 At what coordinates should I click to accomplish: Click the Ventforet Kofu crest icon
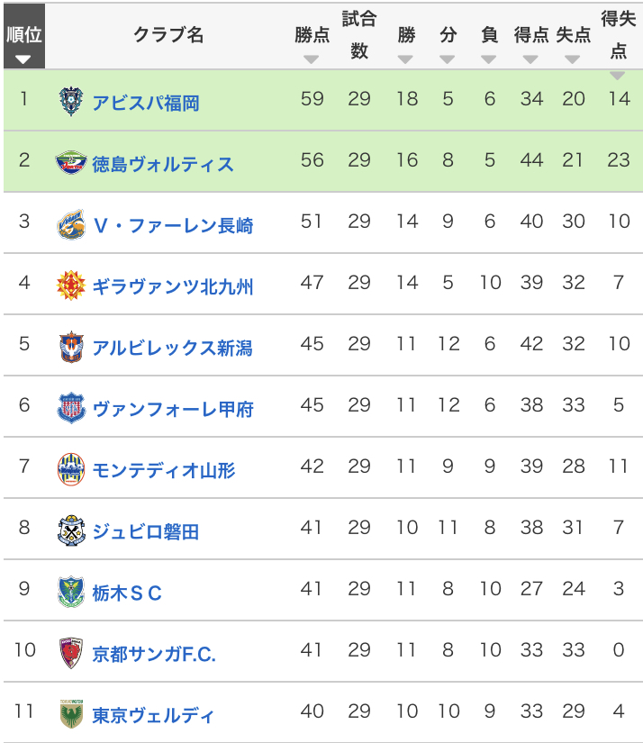(x=71, y=407)
